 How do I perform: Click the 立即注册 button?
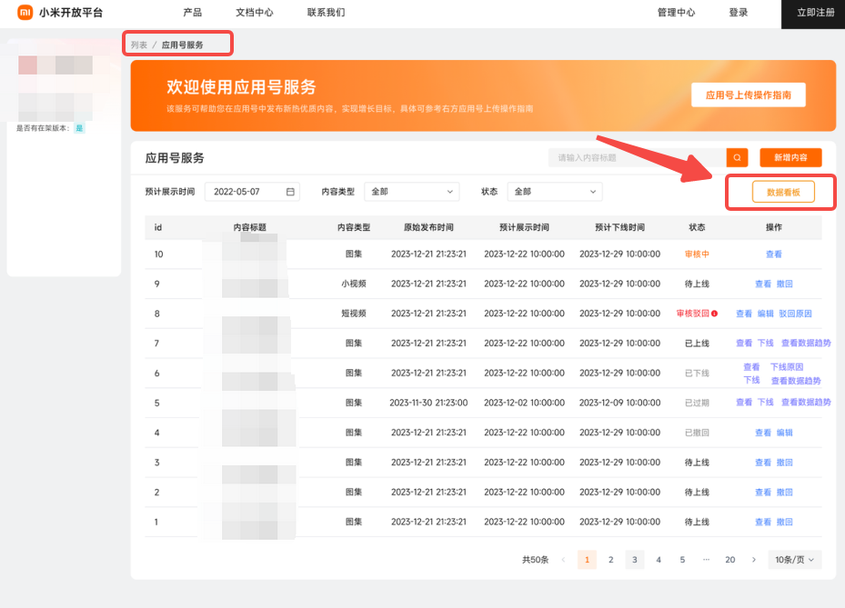click(815, 13)
